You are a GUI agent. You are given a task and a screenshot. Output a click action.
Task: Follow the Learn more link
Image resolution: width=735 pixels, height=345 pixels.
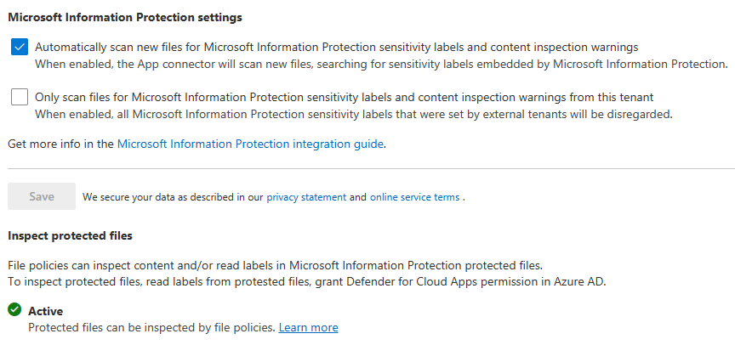pos(308,328)
